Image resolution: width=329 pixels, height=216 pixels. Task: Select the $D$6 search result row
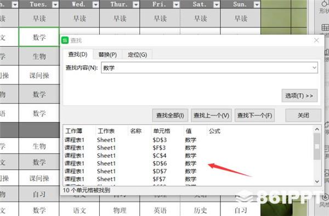tap(188, 163)
